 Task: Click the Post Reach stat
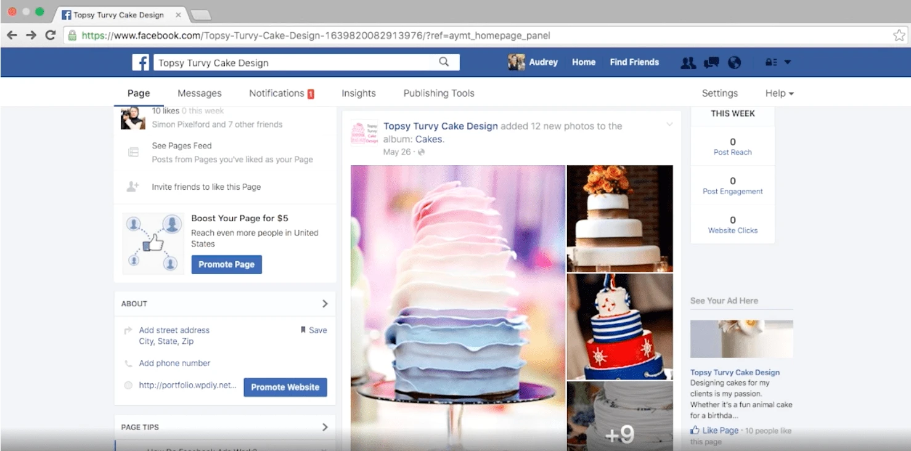(x=732, y=147)
